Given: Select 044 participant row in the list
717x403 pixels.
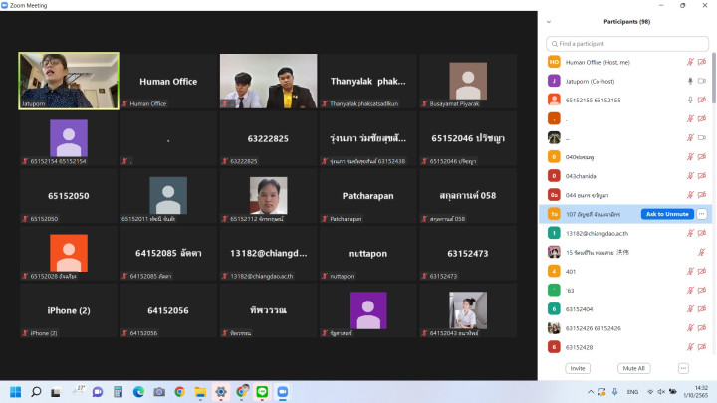Looking at the screenshot, I should pos(626,195).
